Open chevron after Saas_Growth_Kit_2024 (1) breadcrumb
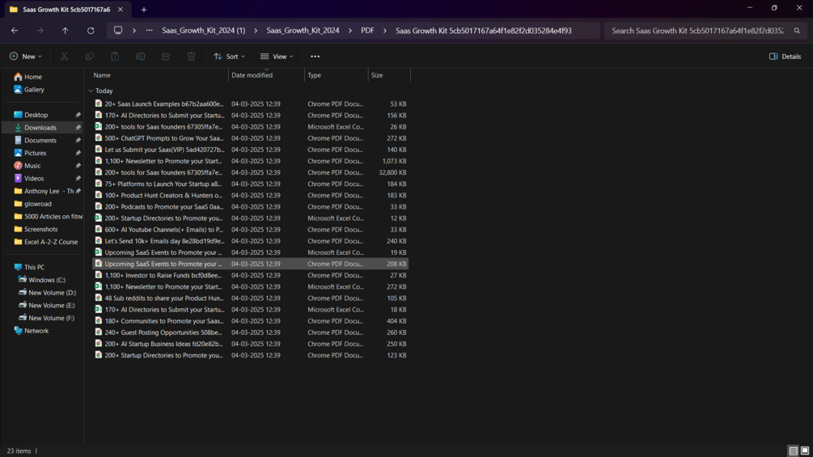This screenshot has width=813, height=457. click(x=256, y=31)
